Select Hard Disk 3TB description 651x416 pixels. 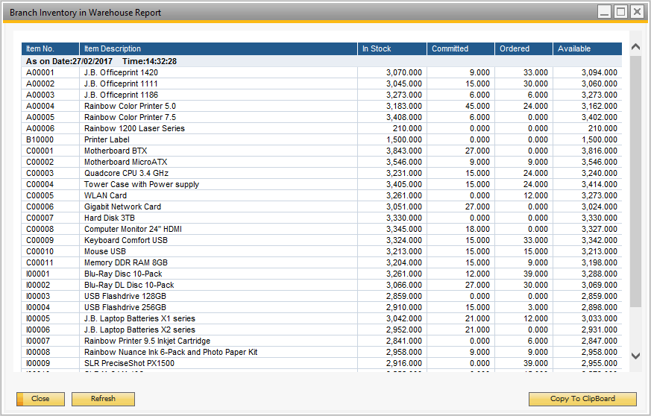coord(110,218)
